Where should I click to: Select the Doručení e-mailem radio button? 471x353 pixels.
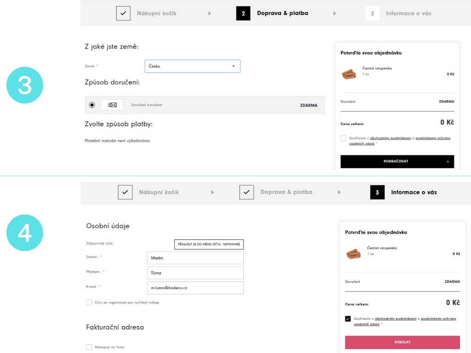tap(92, 105)
